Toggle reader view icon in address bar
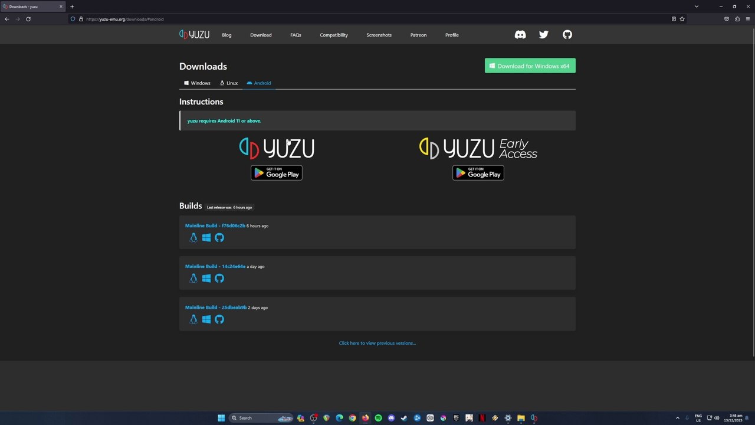755x425 pixels. (674, 19)
